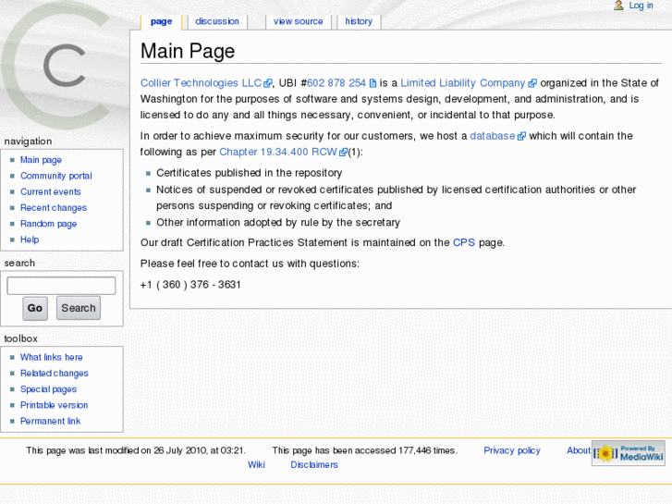Open the Wiki footer link
Viewport: 672px width, 504px height.
(256, 464)
